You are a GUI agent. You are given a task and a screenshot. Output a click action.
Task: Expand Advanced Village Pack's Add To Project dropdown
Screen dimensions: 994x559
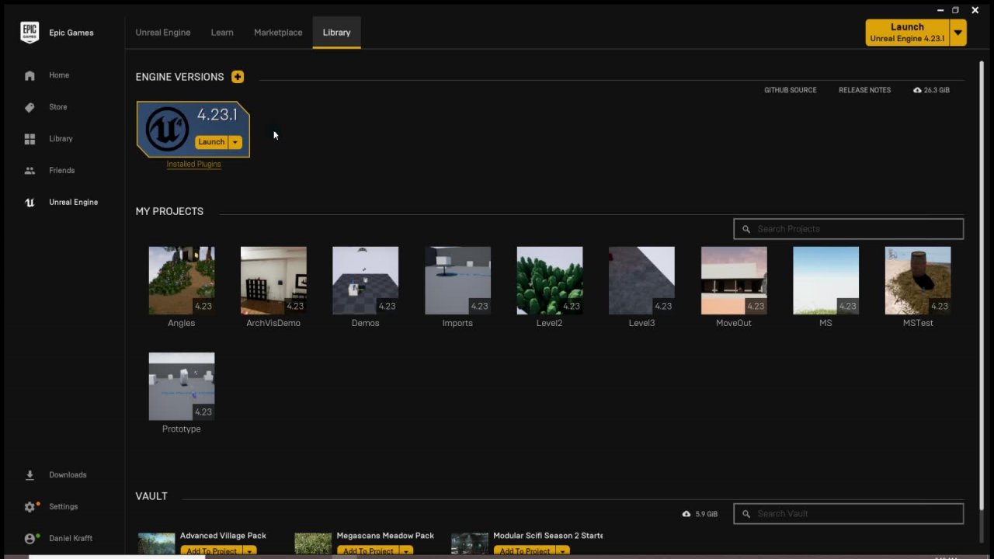pyautogui.click(x=250, y=551)
